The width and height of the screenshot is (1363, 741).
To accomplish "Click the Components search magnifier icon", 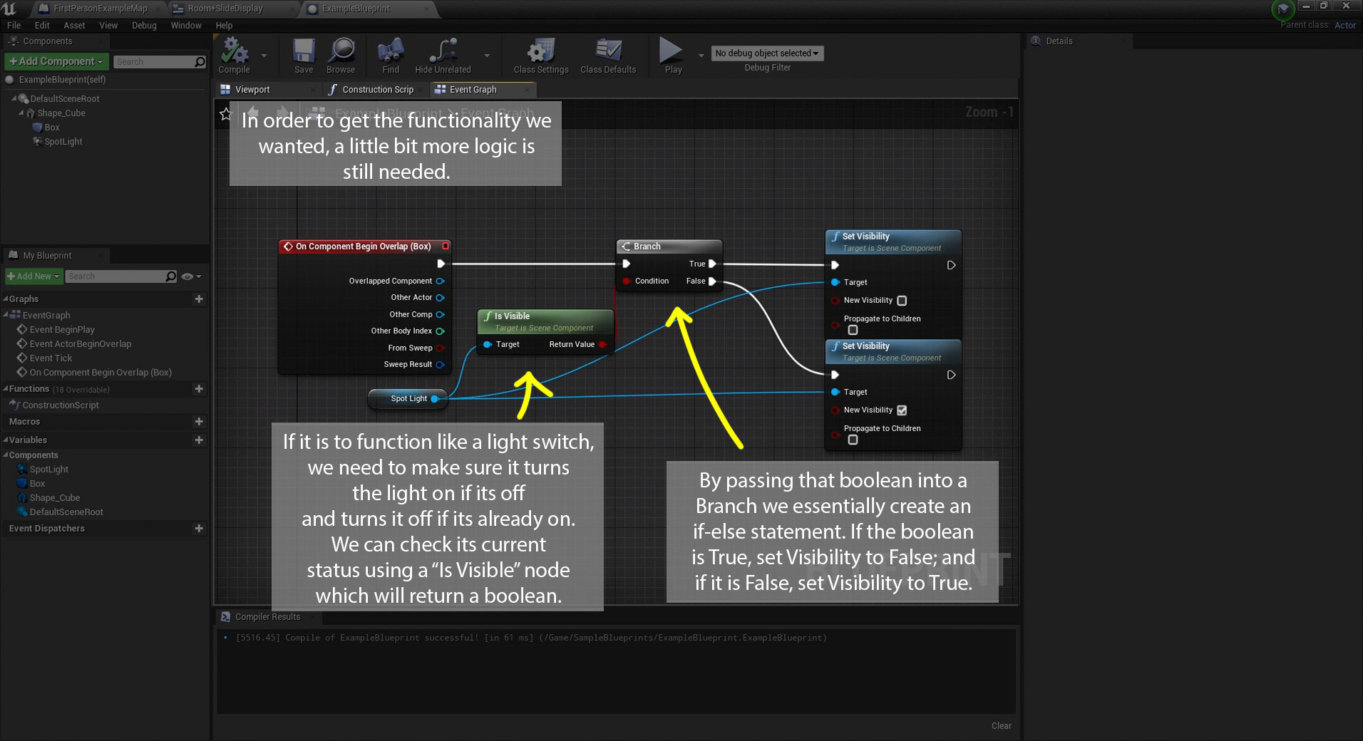I will click(200, 62).
